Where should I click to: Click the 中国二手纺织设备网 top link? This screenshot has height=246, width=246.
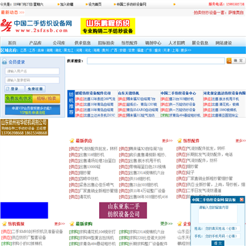click(131, 4)
